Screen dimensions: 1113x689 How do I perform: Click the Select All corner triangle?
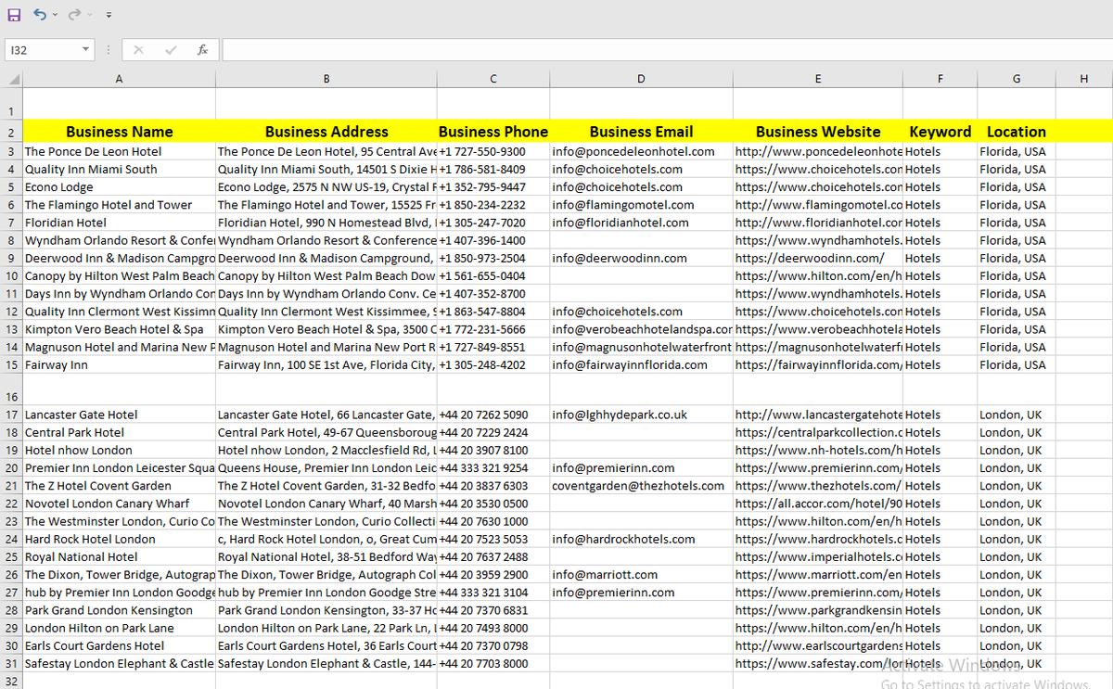pos(11,80)
